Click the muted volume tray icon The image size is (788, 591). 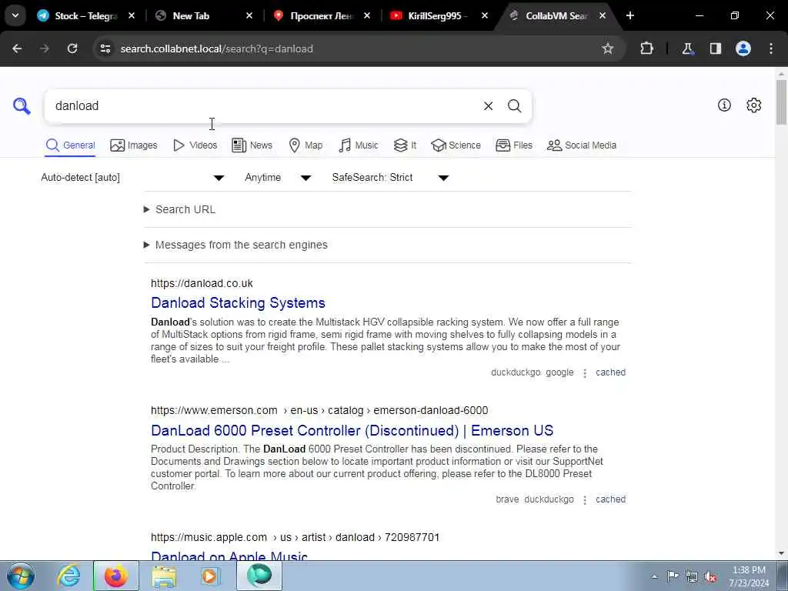[x=710, y=576]
